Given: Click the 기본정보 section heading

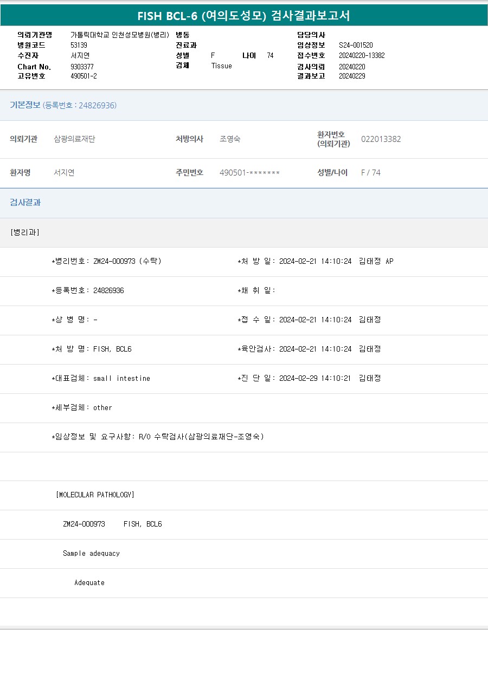Looking at the screenshot, I should [25, 105].
